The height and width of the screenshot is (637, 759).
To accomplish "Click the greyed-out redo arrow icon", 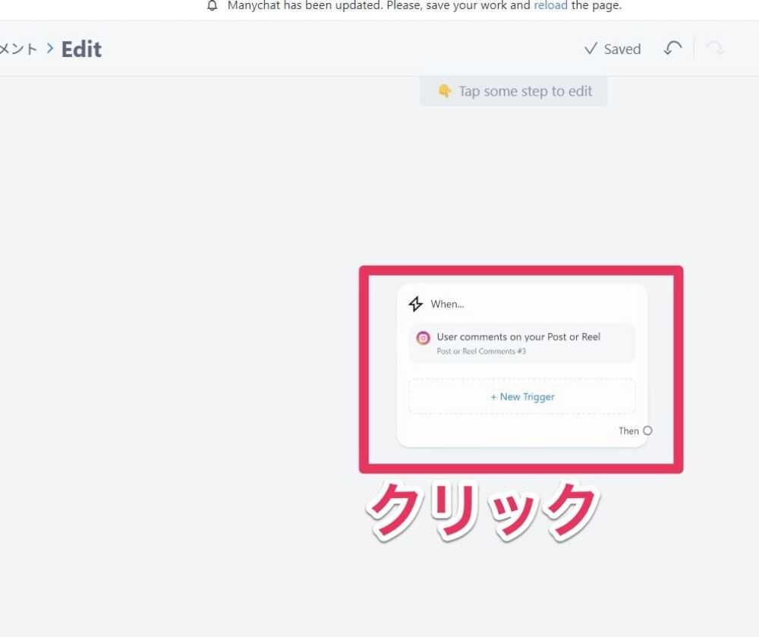I will pyautogui.click(x=714, y=49).
